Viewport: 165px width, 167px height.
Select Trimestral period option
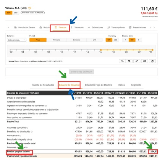pyautogui.click(x=57, y=40)
